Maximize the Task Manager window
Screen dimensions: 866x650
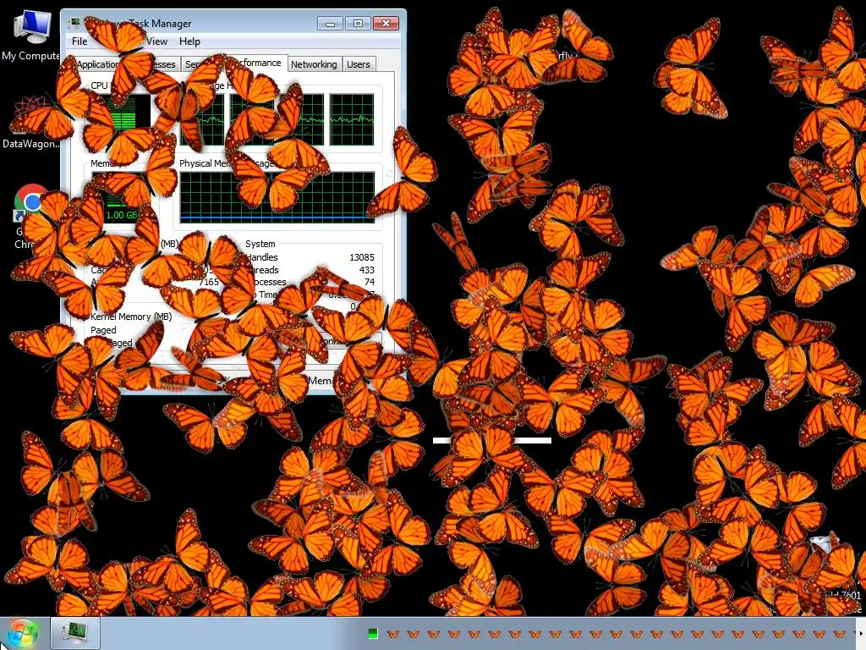[x=358, y=23]
